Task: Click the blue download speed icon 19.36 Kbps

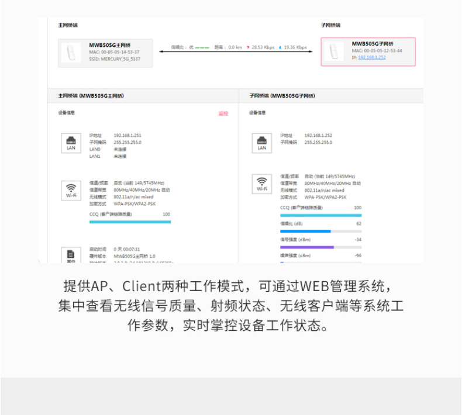Action: tap(280, 47)
